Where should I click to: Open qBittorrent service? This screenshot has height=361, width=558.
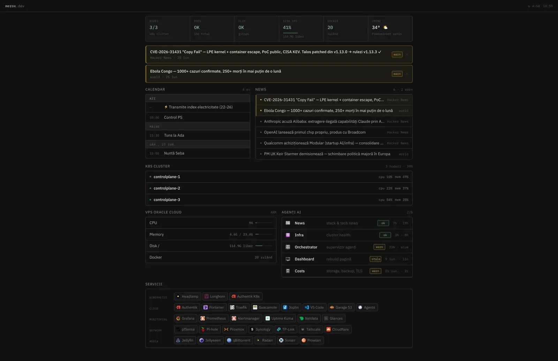239,340
